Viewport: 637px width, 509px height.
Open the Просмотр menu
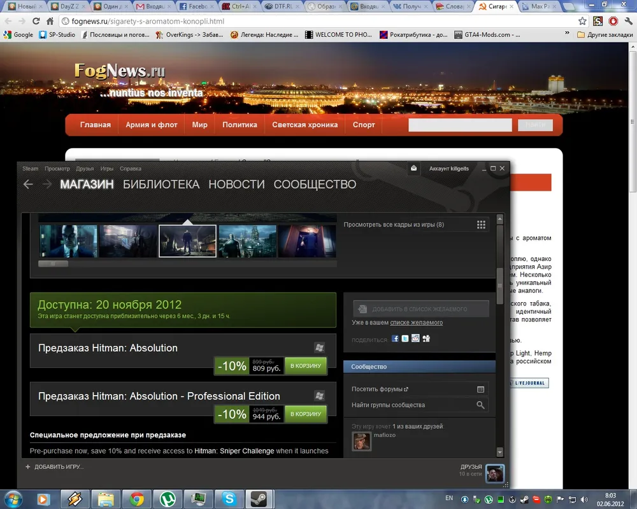57,169
